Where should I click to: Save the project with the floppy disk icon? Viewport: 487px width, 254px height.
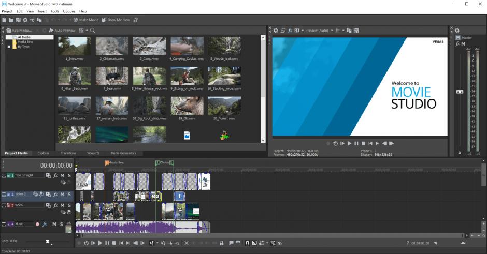[18, 20]
